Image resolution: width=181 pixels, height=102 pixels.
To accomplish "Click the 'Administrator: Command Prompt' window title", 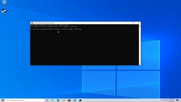I will 44,23.
